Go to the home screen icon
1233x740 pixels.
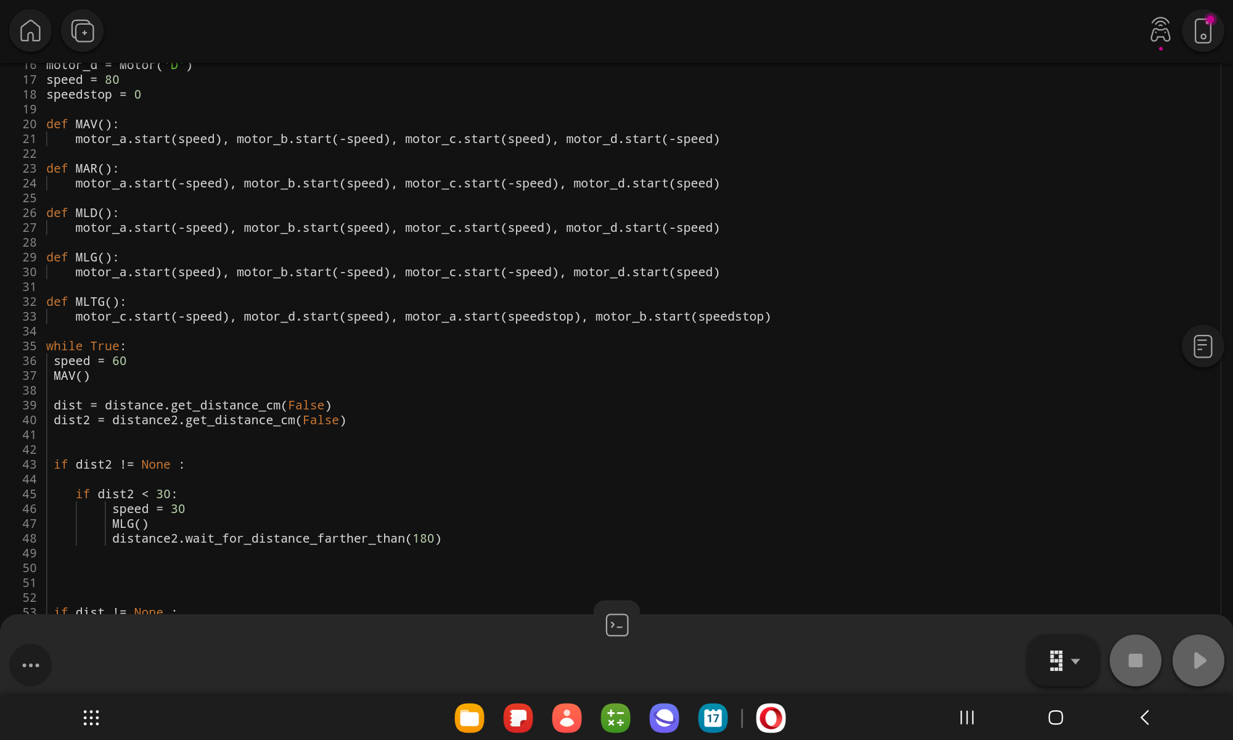tap(30, 31)
